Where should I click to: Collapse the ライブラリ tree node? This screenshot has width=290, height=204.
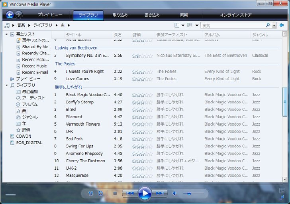(7, 85)
